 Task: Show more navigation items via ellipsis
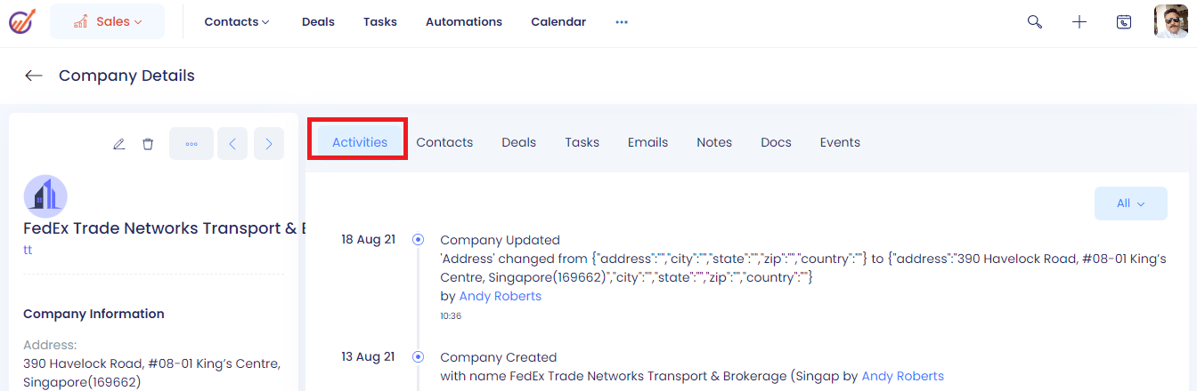point(622,22)
